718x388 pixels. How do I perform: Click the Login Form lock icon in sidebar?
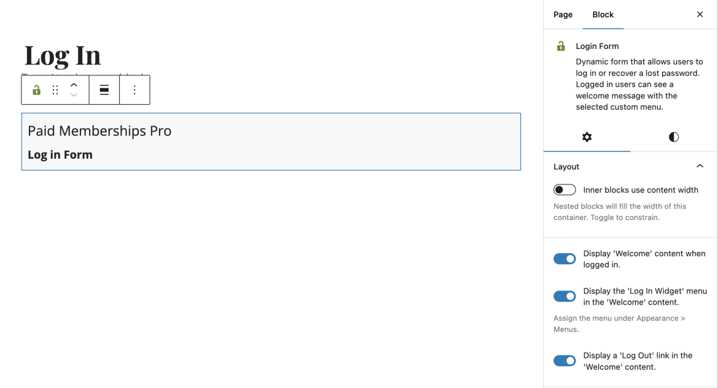560,46
